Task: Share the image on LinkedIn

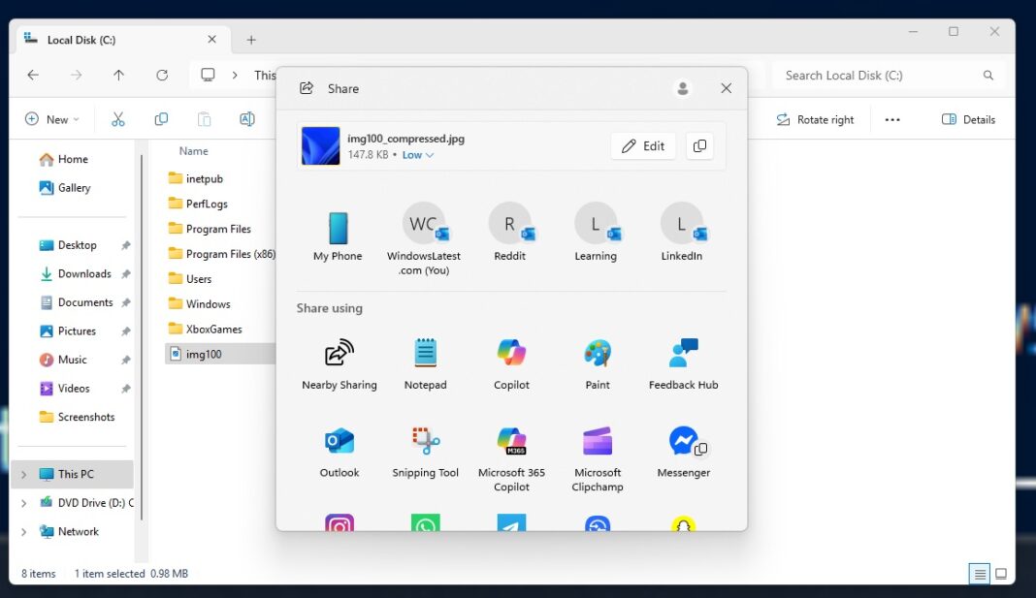Action: click(x=682, y=225)
